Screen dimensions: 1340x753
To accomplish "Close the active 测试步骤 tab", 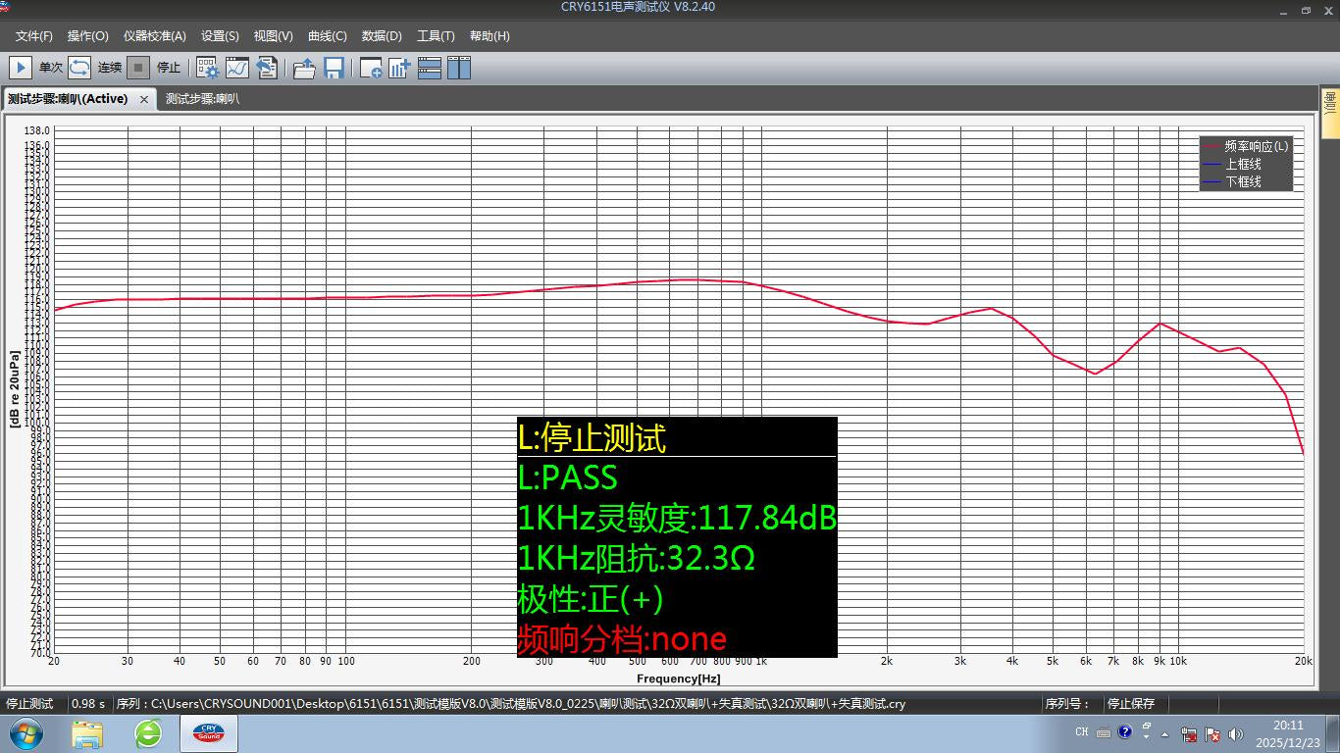I will coord(144,99).
